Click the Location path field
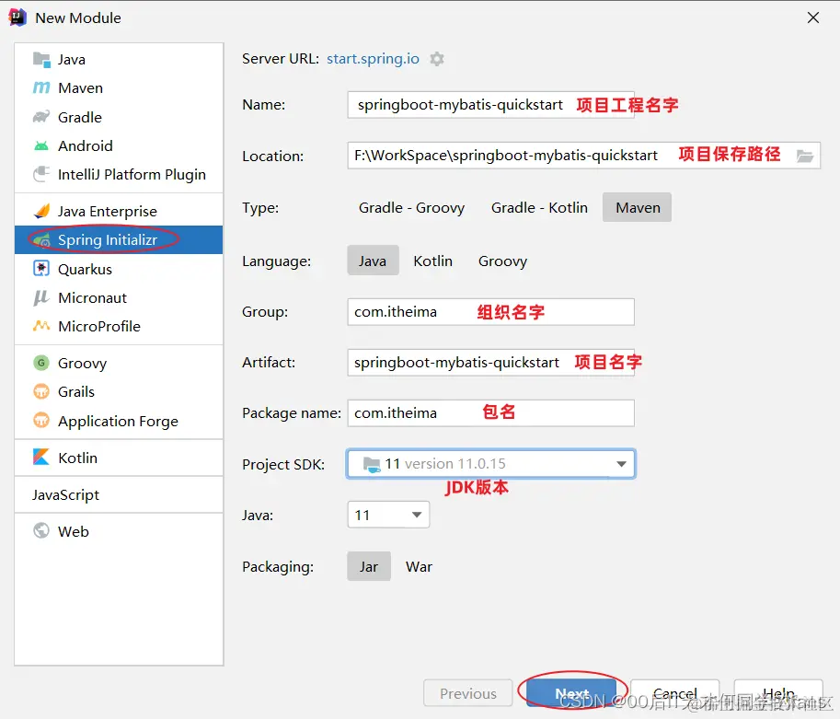The image size is (840, 719). (584, 156)
